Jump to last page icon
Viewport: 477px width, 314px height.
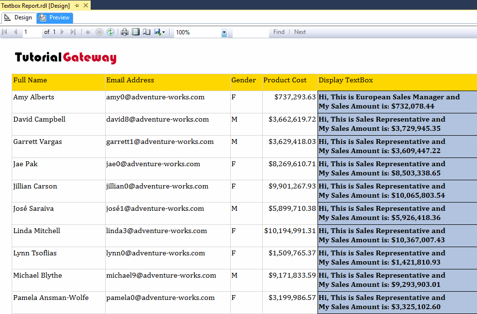73,32
